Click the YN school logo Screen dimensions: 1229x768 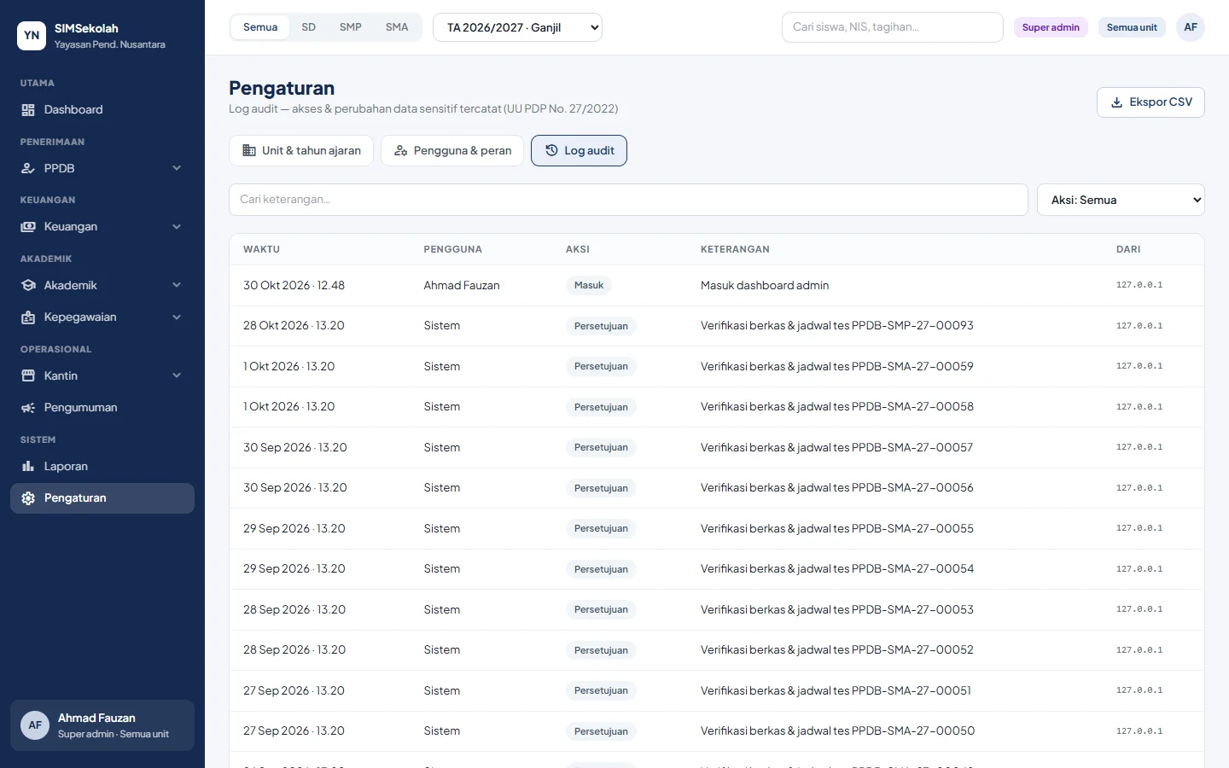(32, 36)
